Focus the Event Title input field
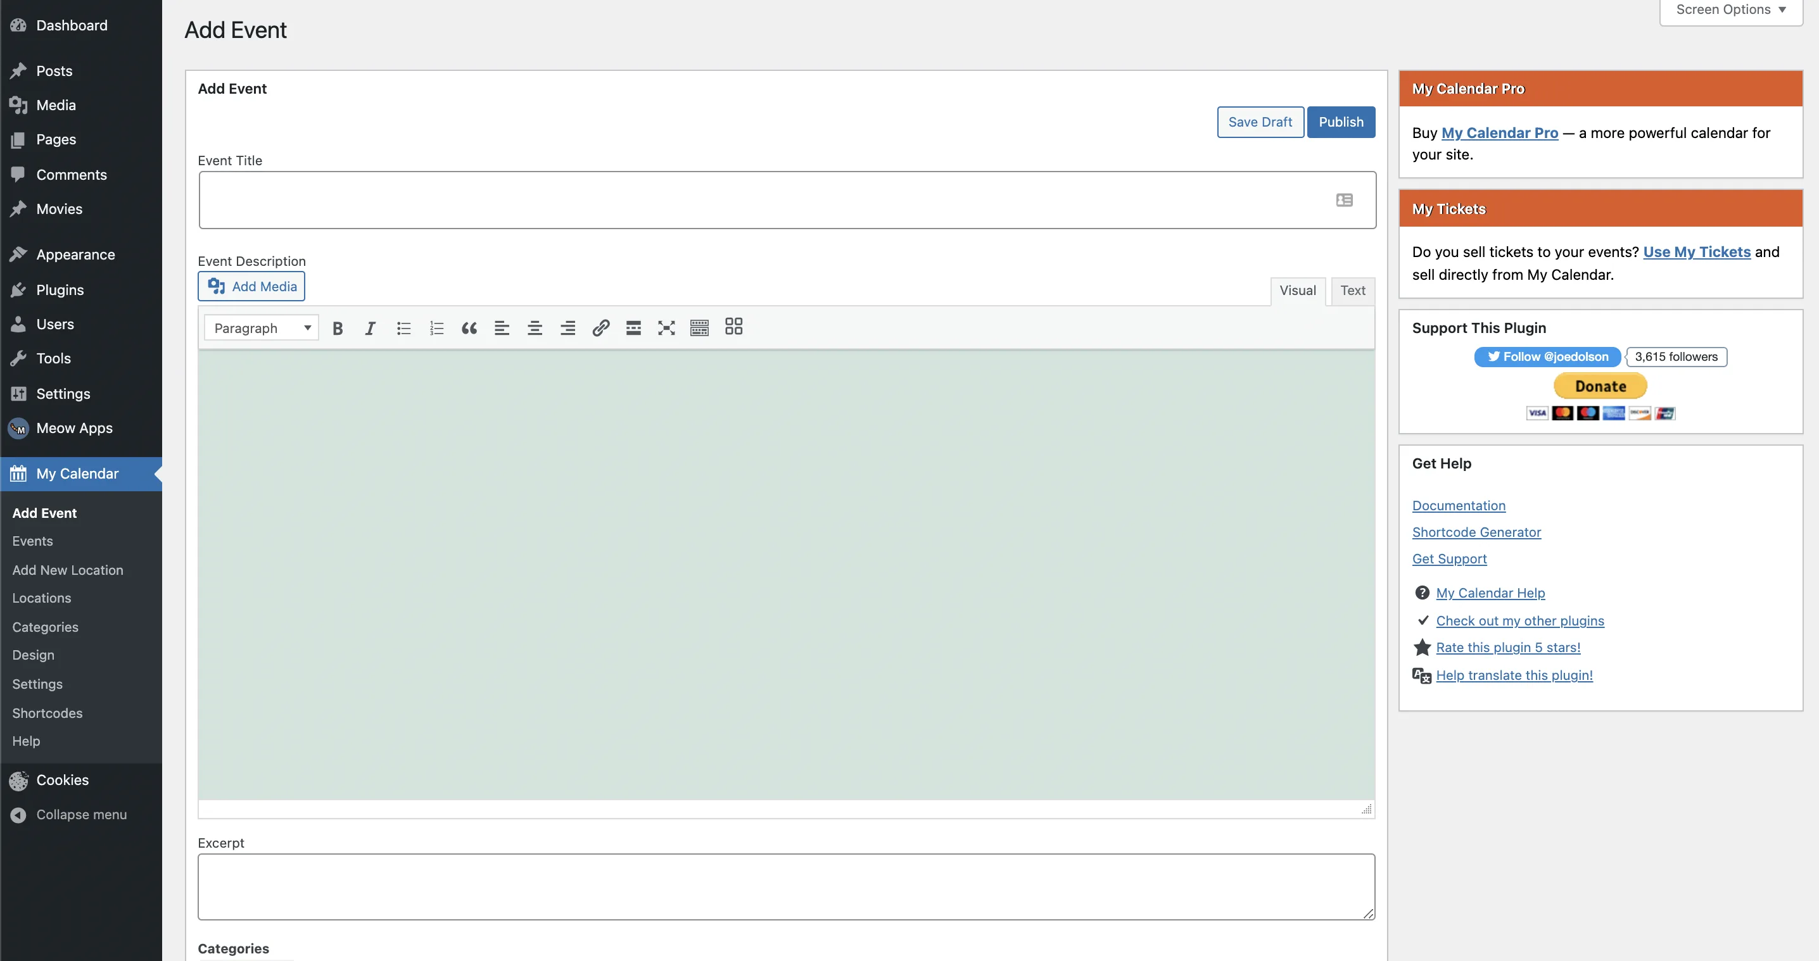The width and height of the screenshot is (1819, 961). [763, 201]
